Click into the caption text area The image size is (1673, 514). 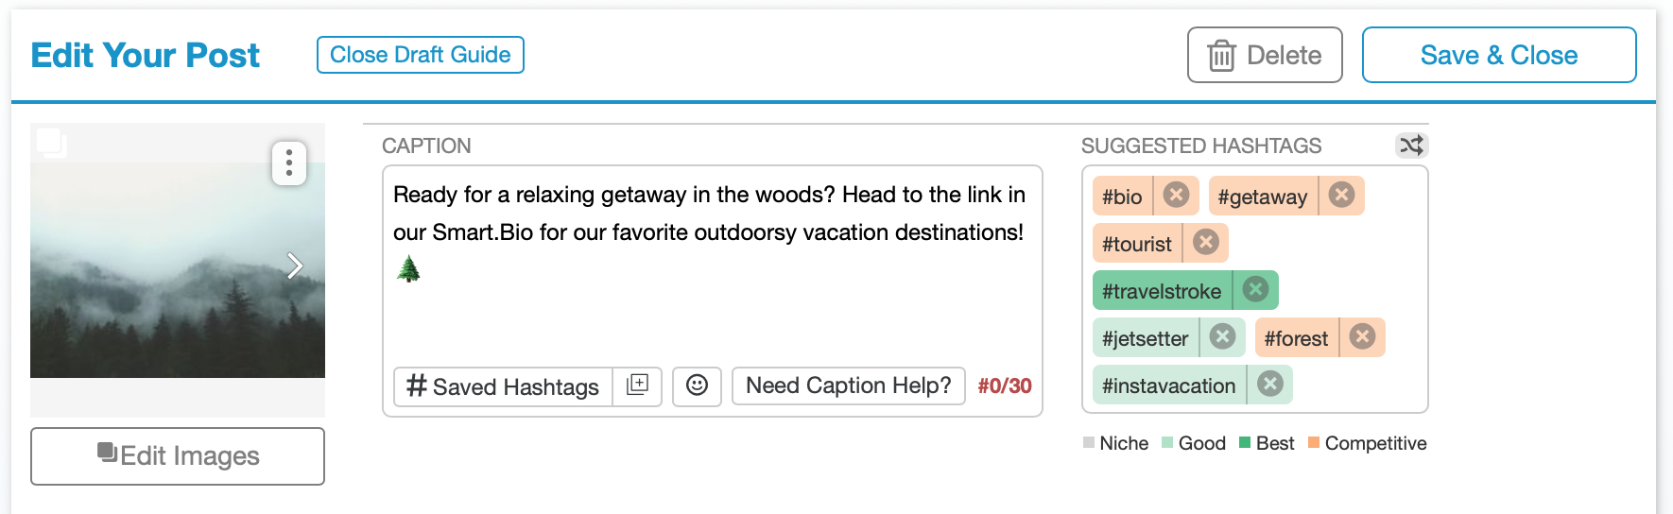pos(712,265)
